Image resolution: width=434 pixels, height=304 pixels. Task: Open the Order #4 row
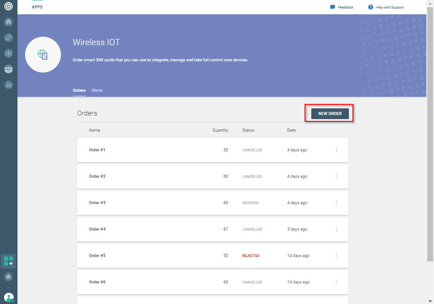point(179,229)
